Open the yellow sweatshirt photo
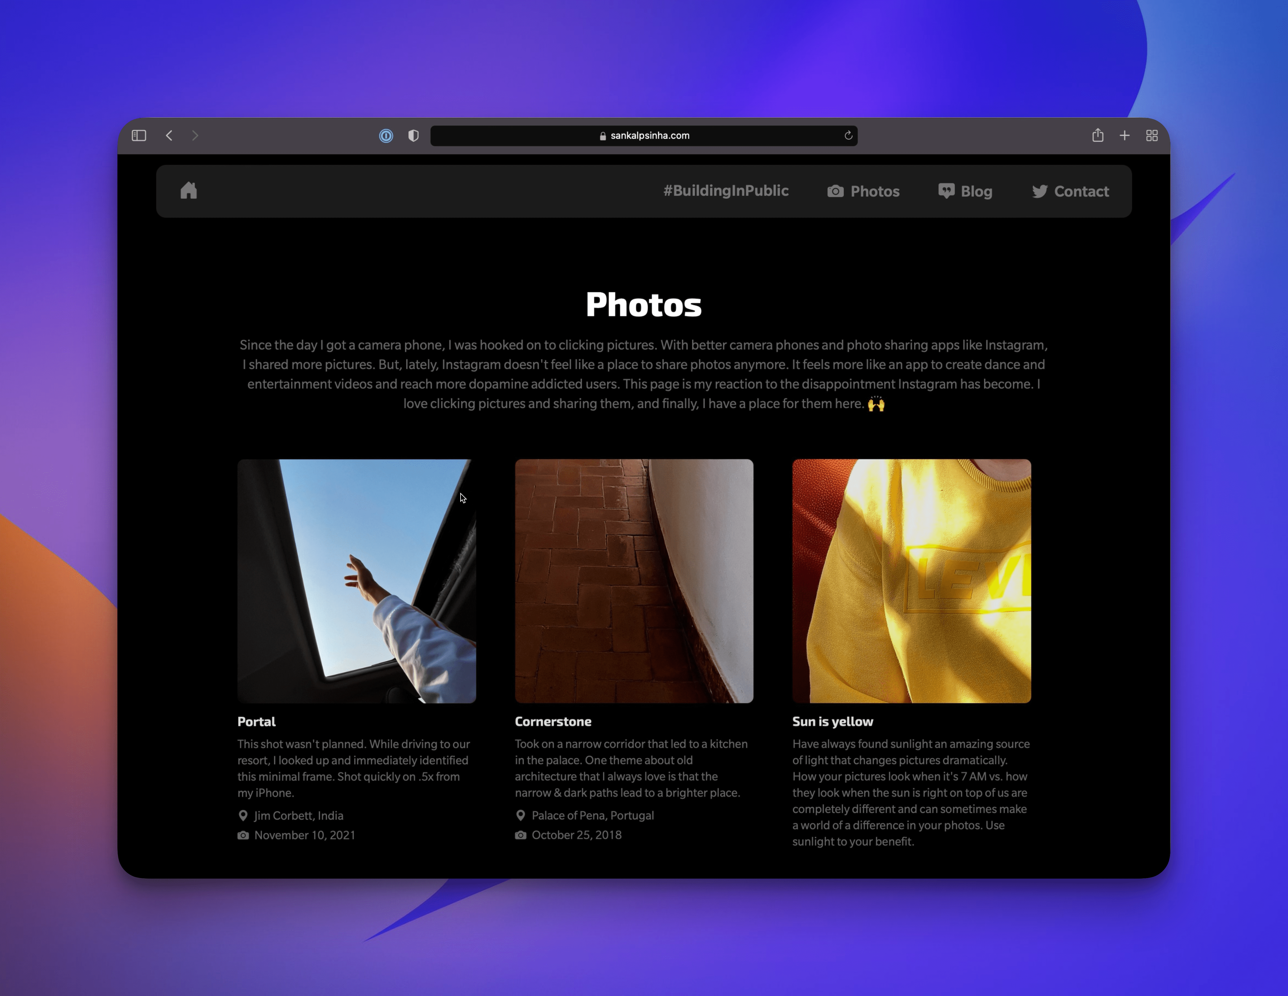 coord(911,581)
